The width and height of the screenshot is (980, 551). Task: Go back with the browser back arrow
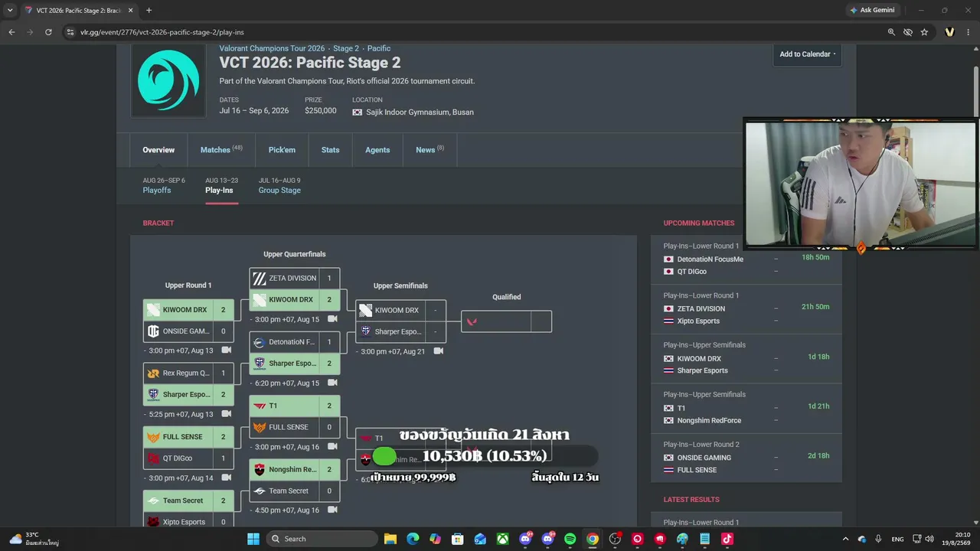click(x=11, y=32)
